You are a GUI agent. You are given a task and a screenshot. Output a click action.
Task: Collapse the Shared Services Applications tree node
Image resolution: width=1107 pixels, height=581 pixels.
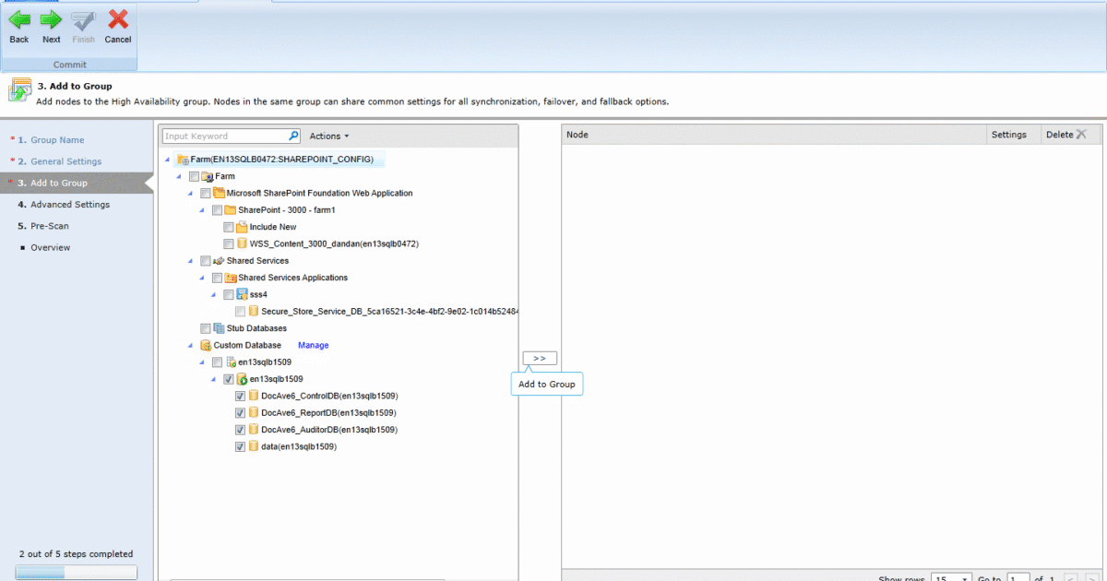click(201, 277)
